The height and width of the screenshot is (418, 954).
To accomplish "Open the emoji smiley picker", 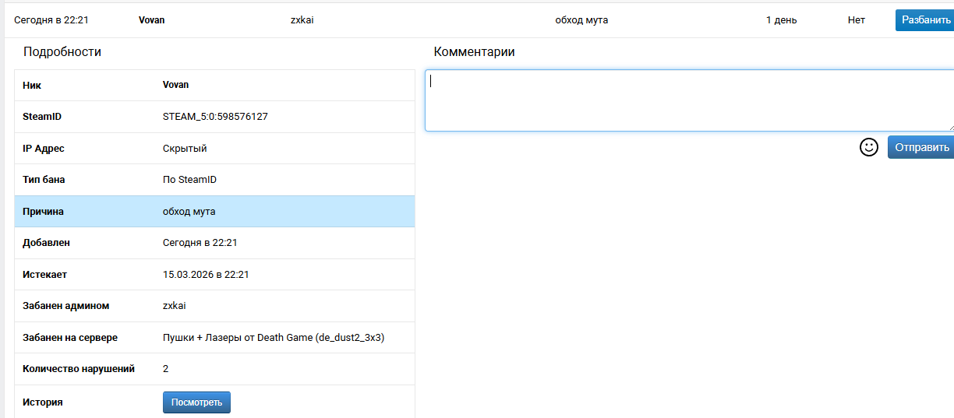I will (x=868, y=147).
